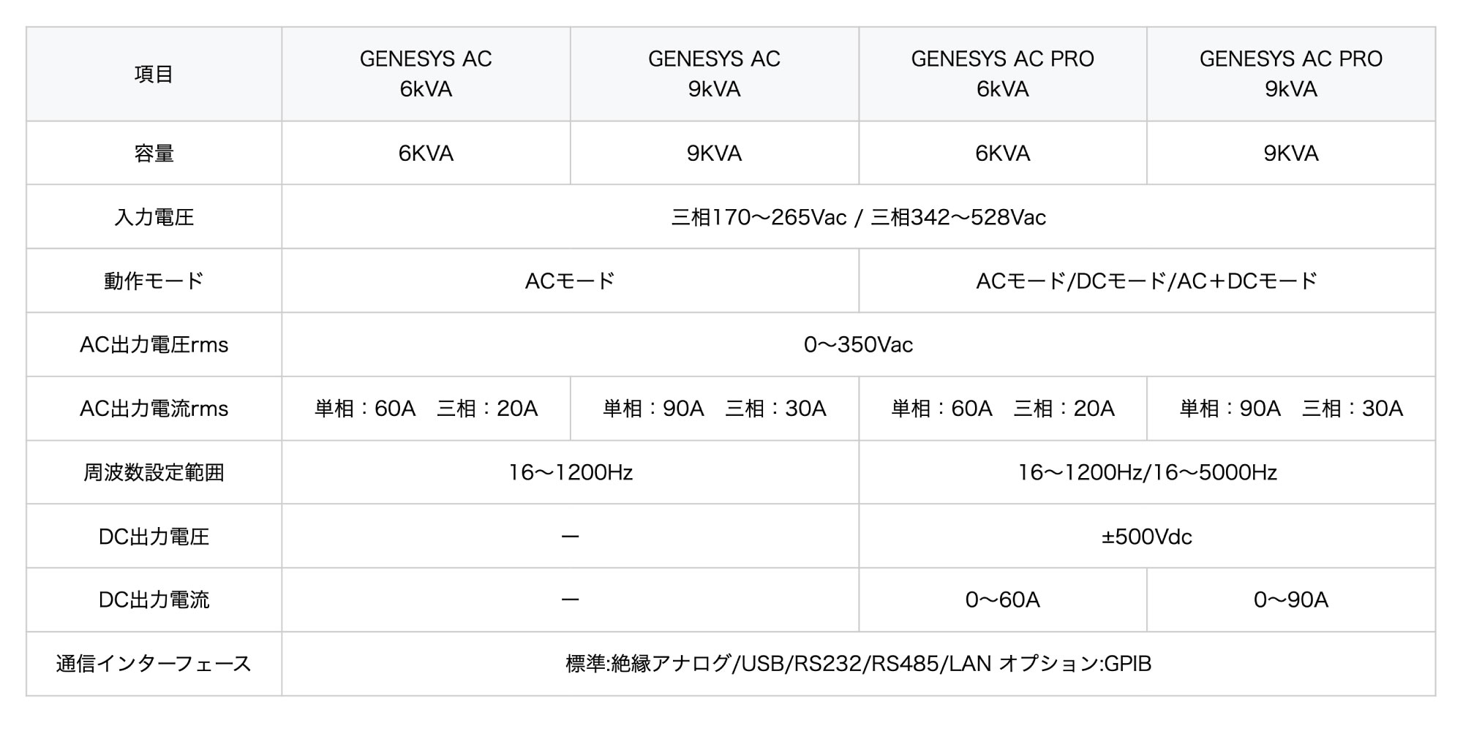Select the 通信インターフェース row label
Viewport: 1463px width, 731px height.
click(154, 664)
